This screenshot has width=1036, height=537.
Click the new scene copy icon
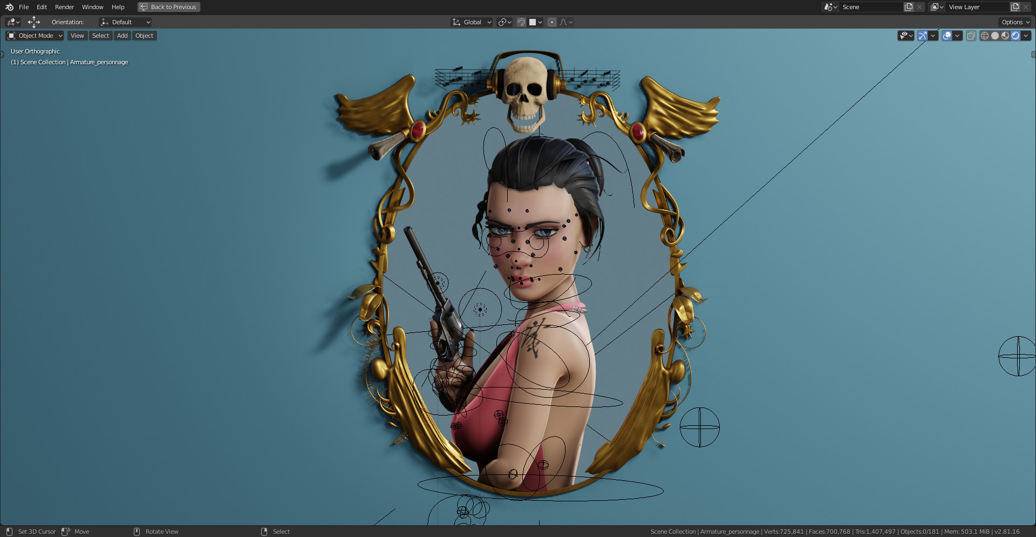coord(909,7)
